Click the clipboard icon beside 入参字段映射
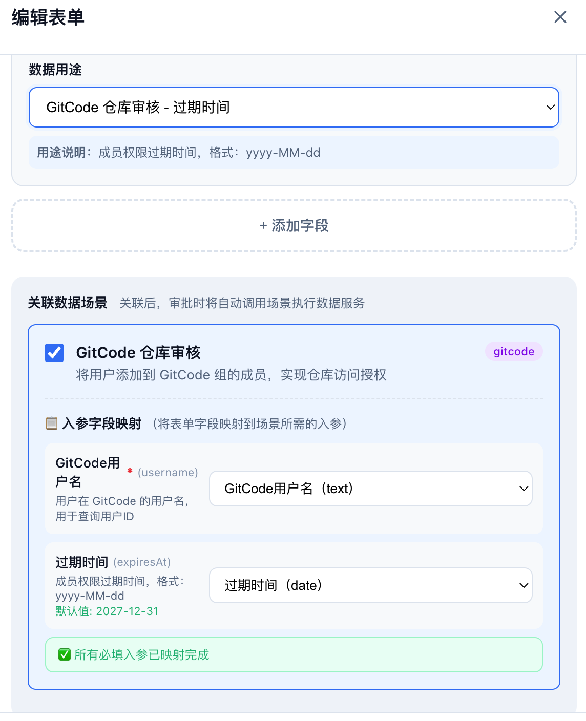Screen dimensions: 586x721 [x=52, y=423]
